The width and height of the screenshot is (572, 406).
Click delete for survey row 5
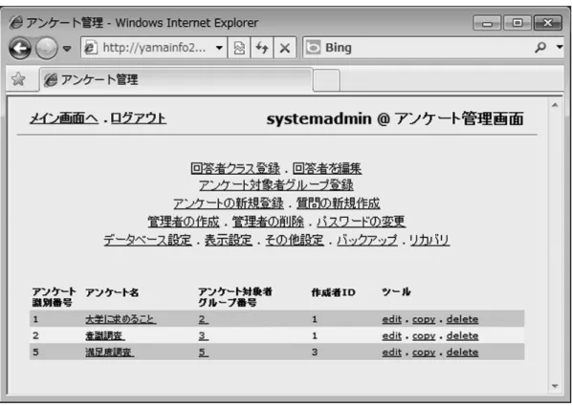point(462,353)
